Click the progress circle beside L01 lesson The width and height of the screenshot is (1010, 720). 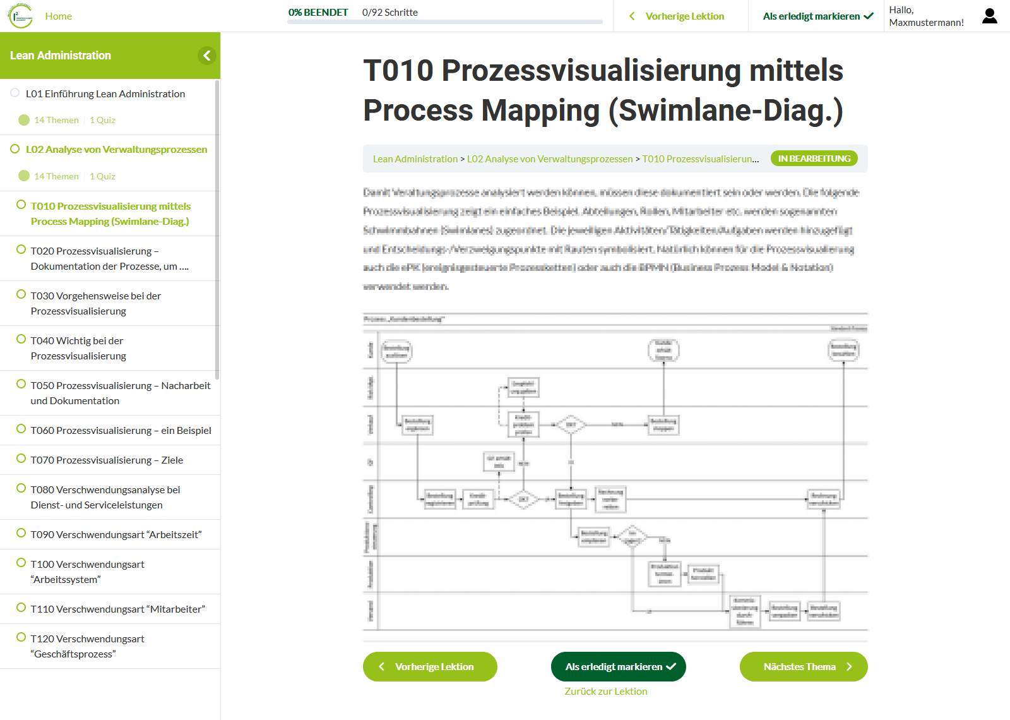point(15,93)
